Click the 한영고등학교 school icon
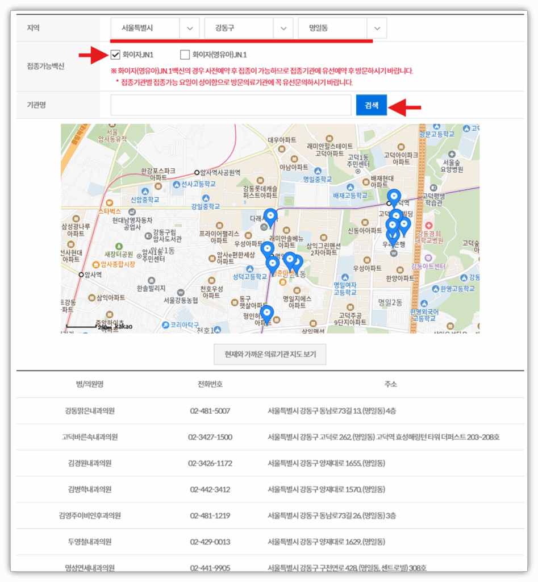 point(436,289)
